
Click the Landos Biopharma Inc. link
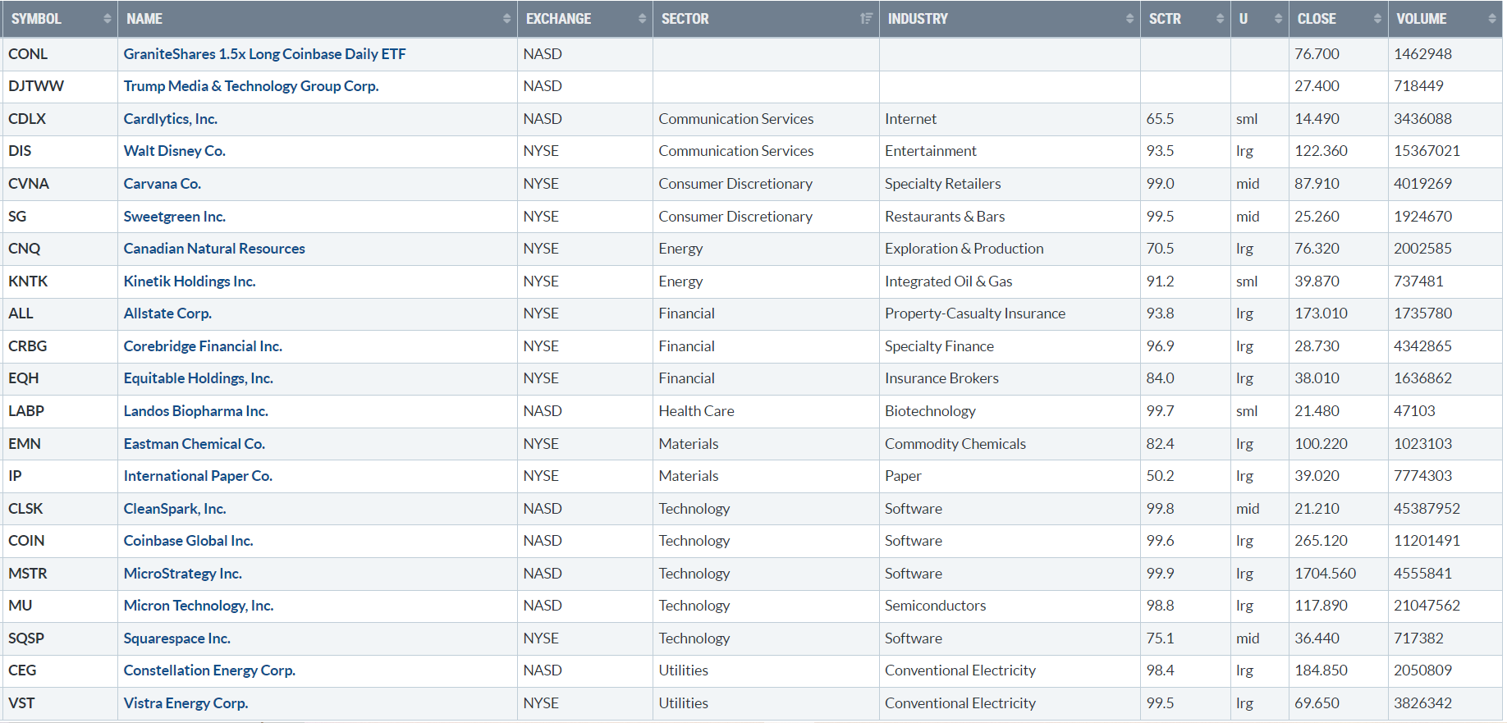[x=195, y=411]
